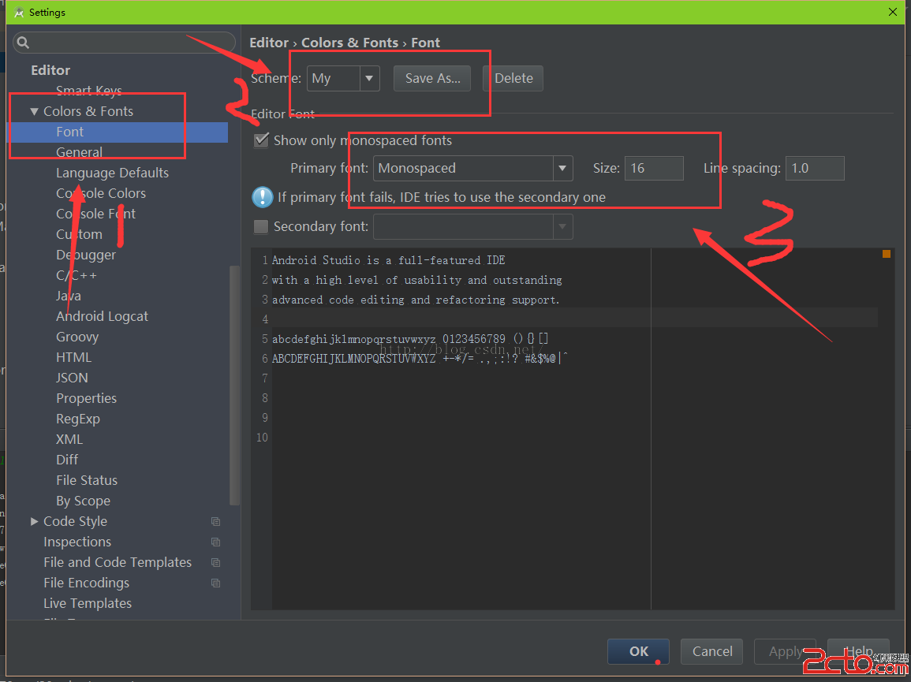Click the icon beside File and Code Templates

[x=215, y=562]
